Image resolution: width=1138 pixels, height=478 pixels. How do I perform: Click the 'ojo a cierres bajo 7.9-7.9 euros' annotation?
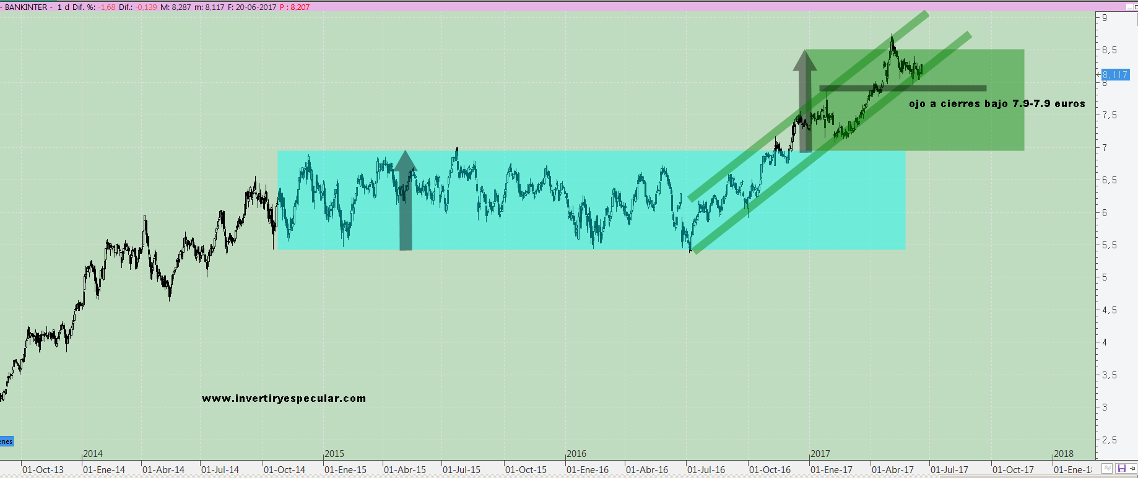997,103
